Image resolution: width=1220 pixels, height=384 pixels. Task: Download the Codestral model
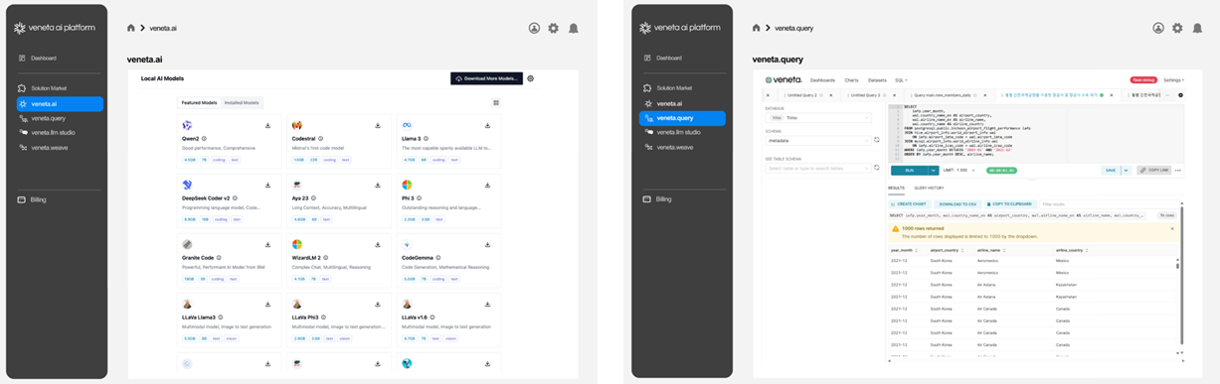tap(378, 126)
